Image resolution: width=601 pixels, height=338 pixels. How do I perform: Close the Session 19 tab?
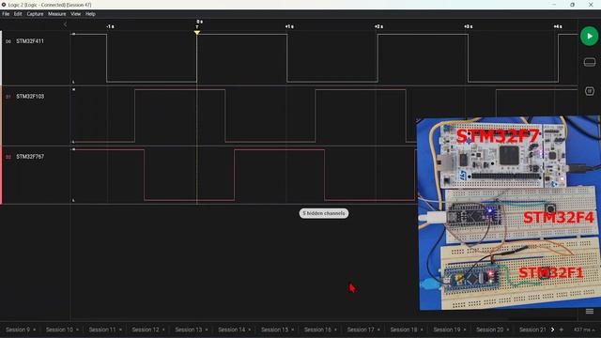[x=465, y=330]
